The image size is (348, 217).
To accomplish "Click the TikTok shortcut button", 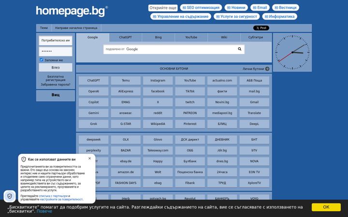I will click(x=190, y=92).
